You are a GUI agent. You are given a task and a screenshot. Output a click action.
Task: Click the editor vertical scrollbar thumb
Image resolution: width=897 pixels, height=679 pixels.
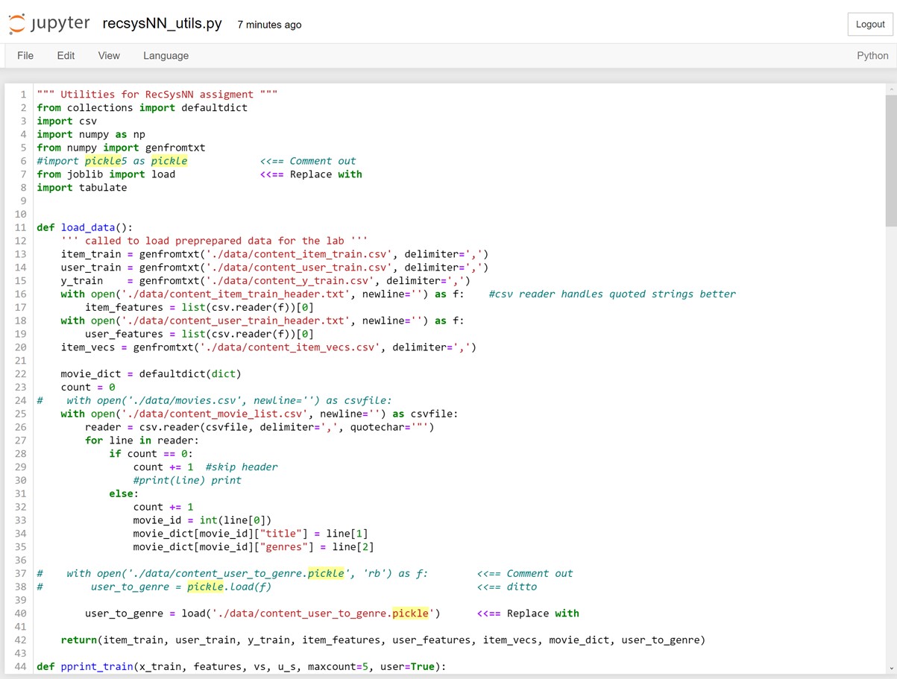(x=890, y=160)
